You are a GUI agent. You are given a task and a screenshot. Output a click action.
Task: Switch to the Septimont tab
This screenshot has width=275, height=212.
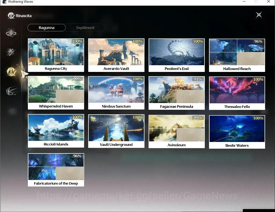click(85, 28)
